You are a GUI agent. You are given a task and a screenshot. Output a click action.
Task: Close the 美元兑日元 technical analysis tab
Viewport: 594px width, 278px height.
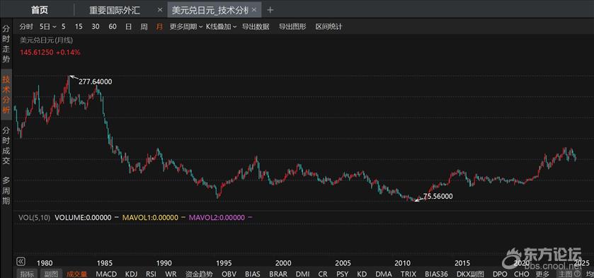tap(254, 10)
